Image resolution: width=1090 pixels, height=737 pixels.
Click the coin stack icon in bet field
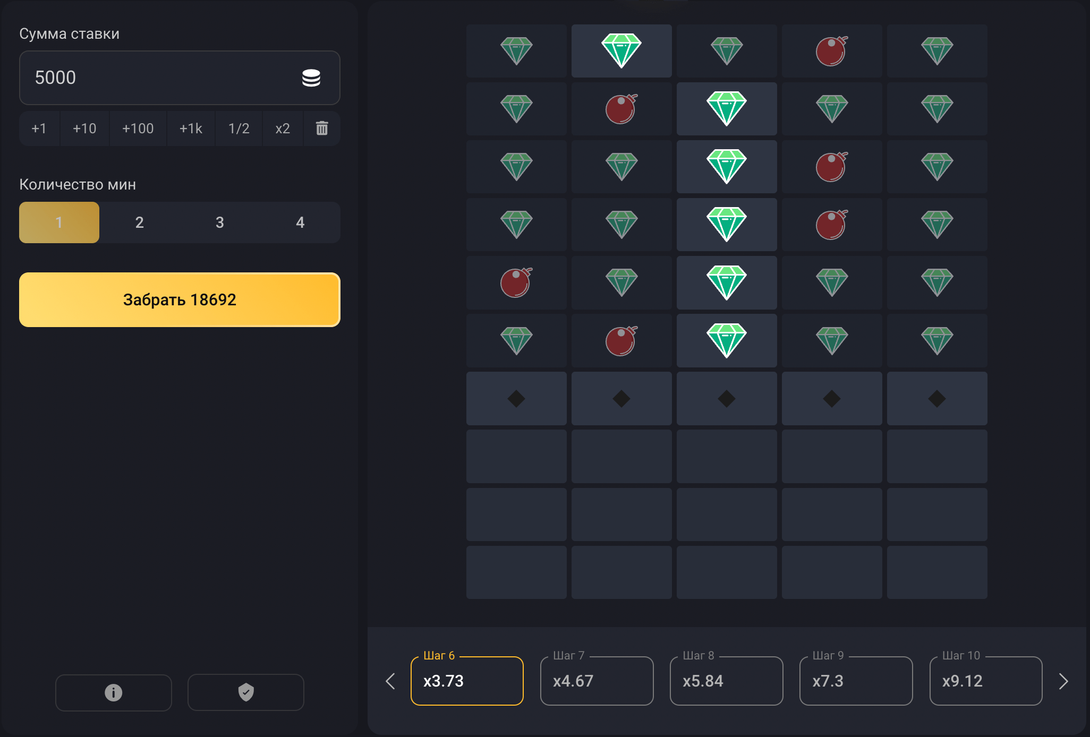tap(311, 78)
